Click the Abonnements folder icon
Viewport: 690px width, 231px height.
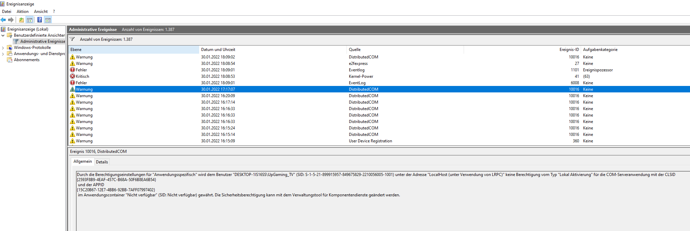coord(10,60)
